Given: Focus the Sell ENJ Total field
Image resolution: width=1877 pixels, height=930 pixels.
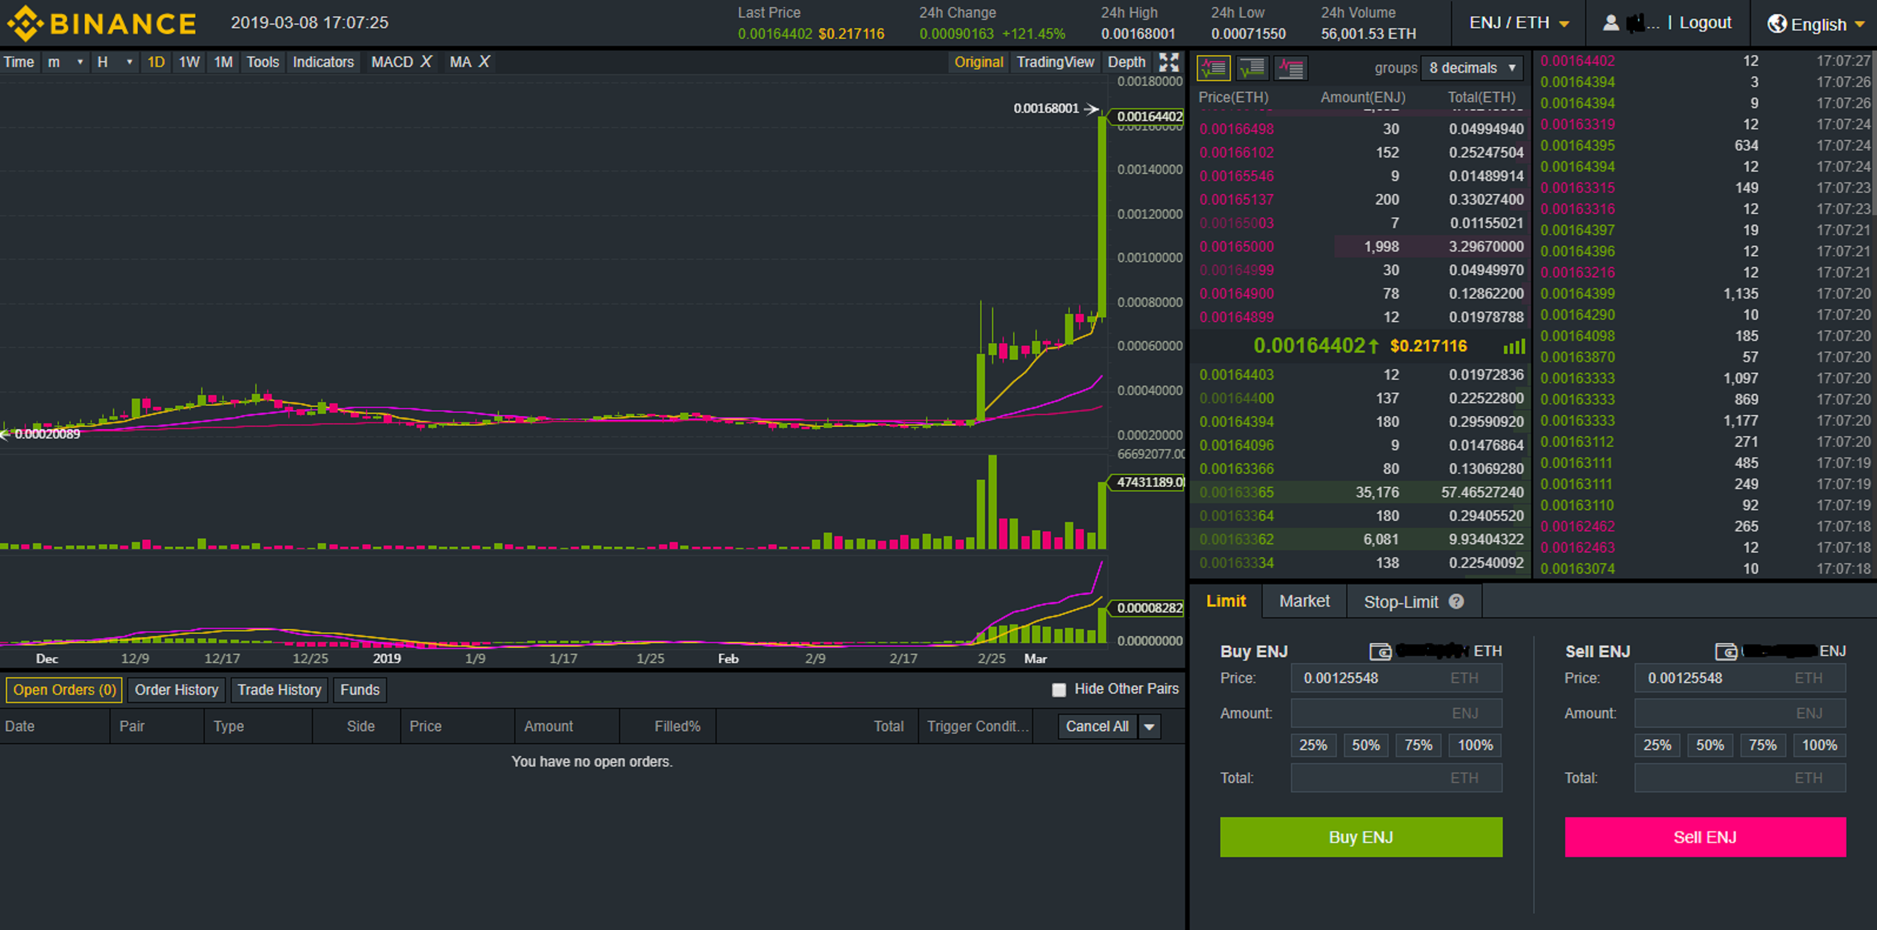Looking at the screenshot, I should point(1740,778).
